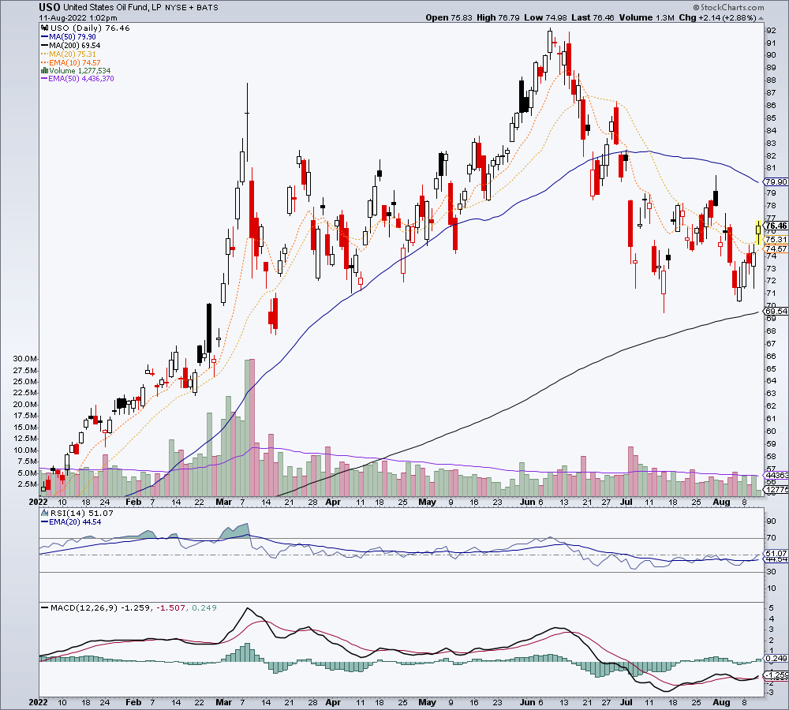
Task: Click the 'Chg +2.14 (+2.88%)' value
Action: [x=717, y=17]
